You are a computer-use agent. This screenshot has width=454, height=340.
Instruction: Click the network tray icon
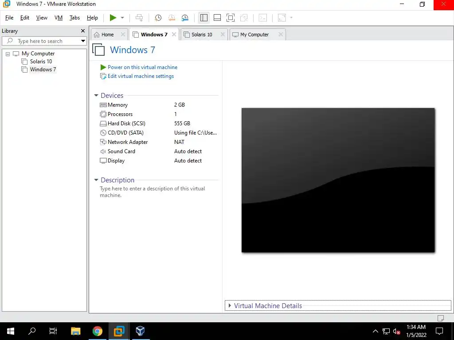[386, 331]
